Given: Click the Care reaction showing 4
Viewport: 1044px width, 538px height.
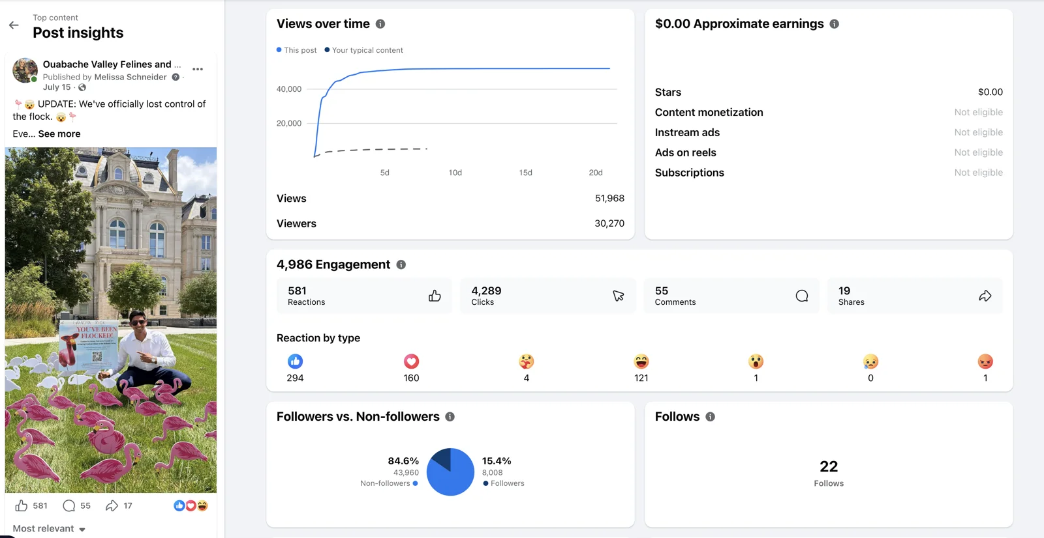Looking at the screenshot, I should point(527,361).
